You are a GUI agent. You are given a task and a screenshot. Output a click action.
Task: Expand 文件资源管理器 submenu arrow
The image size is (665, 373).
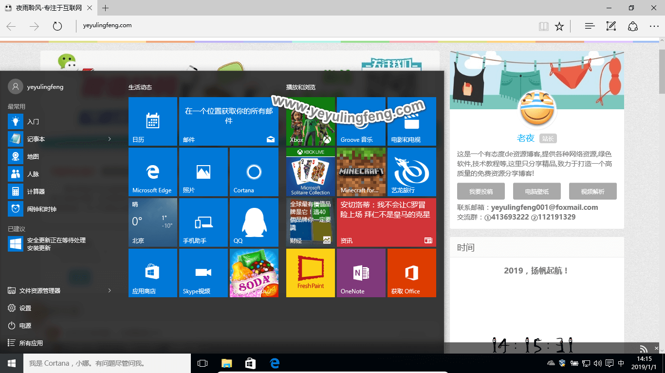(110, 290)
